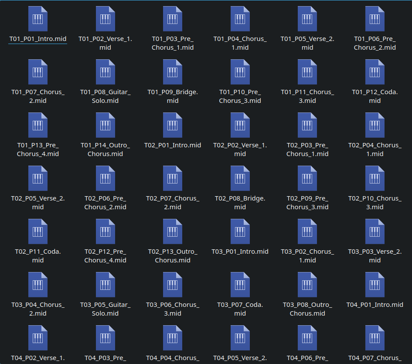Click the T01_P08_Guitar_Solo.mid MIDI icon
This screenshot has width=412, height=364.
(x=105, y=72)
